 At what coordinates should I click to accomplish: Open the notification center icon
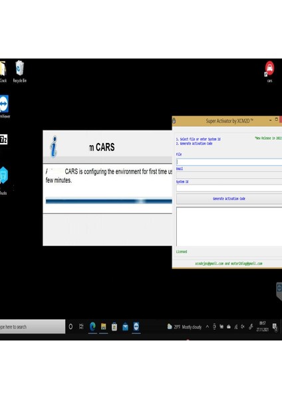[x=275, y=327]
